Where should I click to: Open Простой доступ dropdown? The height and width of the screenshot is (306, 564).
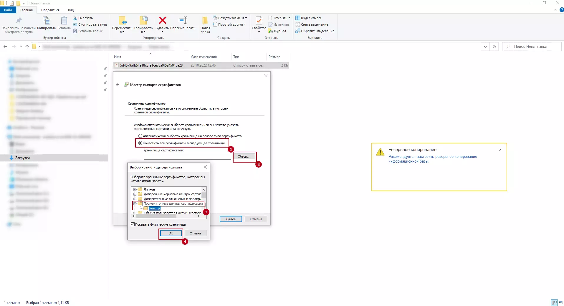click(x=229, y=24)
